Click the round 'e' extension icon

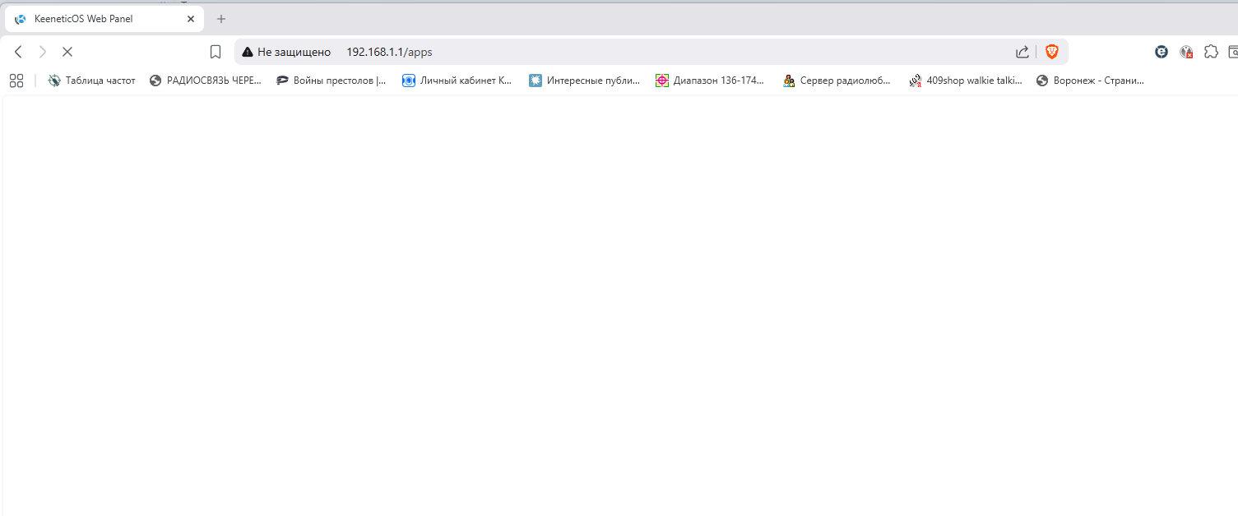tap(1161, 52)
